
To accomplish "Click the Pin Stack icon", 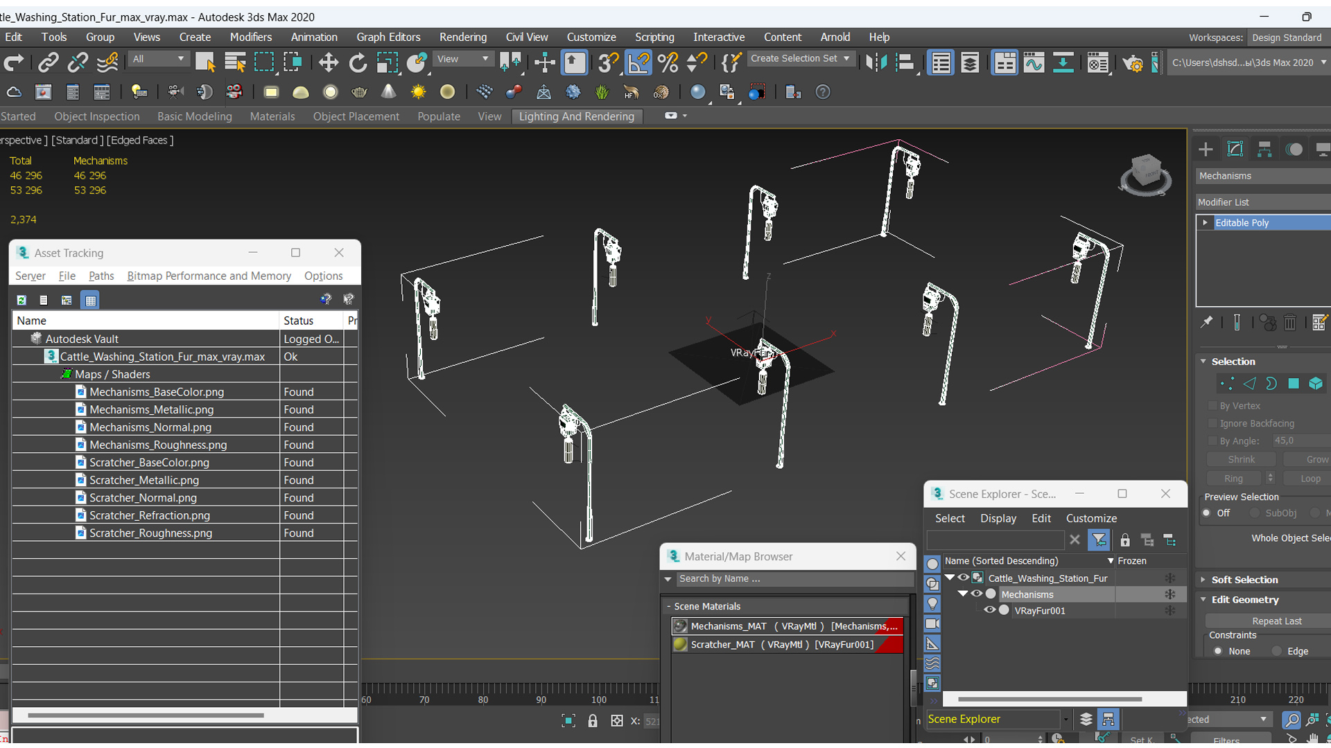I will click(x=1207, y=323).
